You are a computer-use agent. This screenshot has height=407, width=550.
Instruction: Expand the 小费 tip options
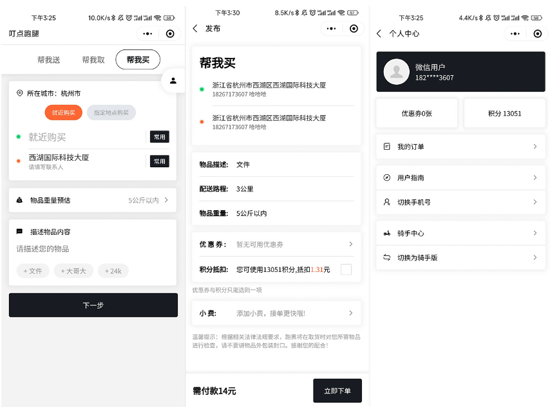coord(276,313)
